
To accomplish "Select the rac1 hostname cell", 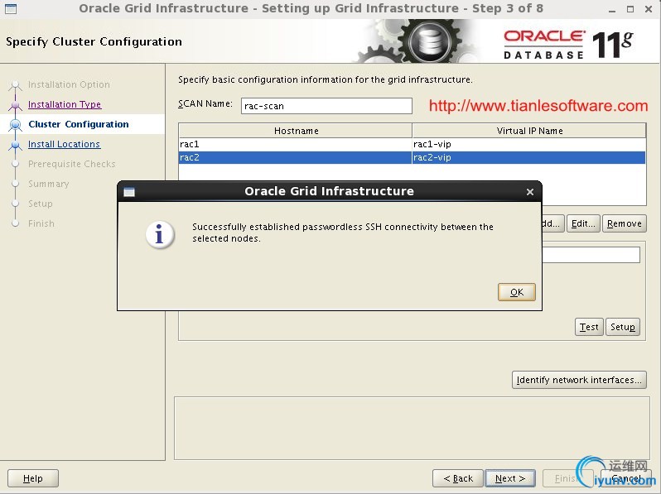I will pyautogui.click(x=295, y=144).
